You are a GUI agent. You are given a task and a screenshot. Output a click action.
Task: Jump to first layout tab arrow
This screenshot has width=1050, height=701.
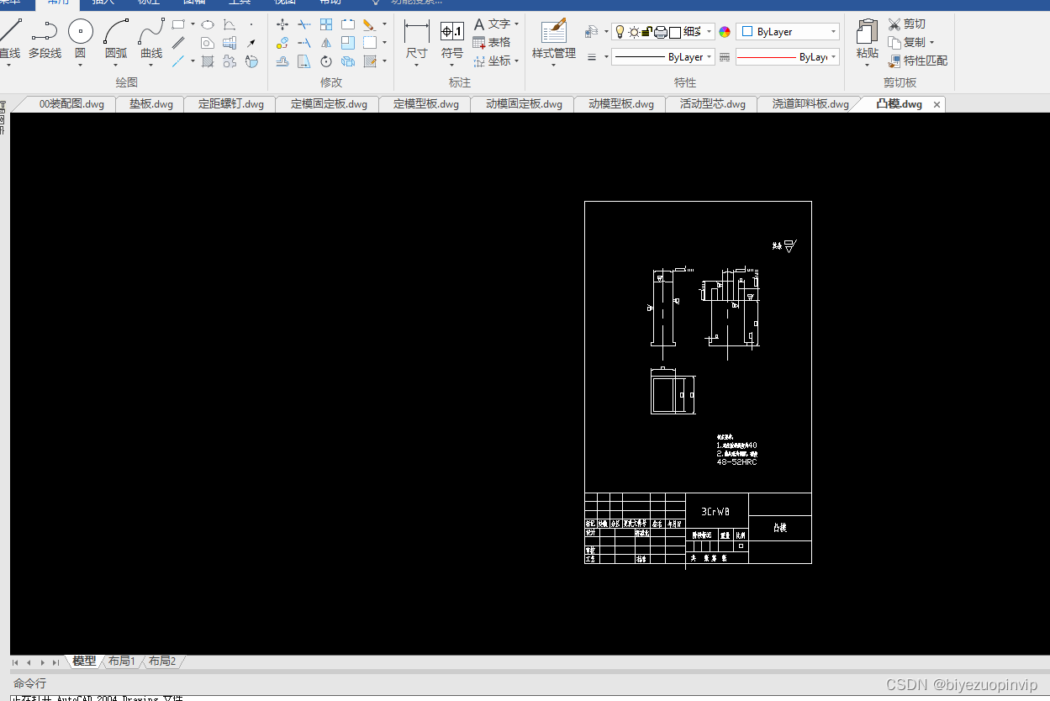click(x=16, y=662)
